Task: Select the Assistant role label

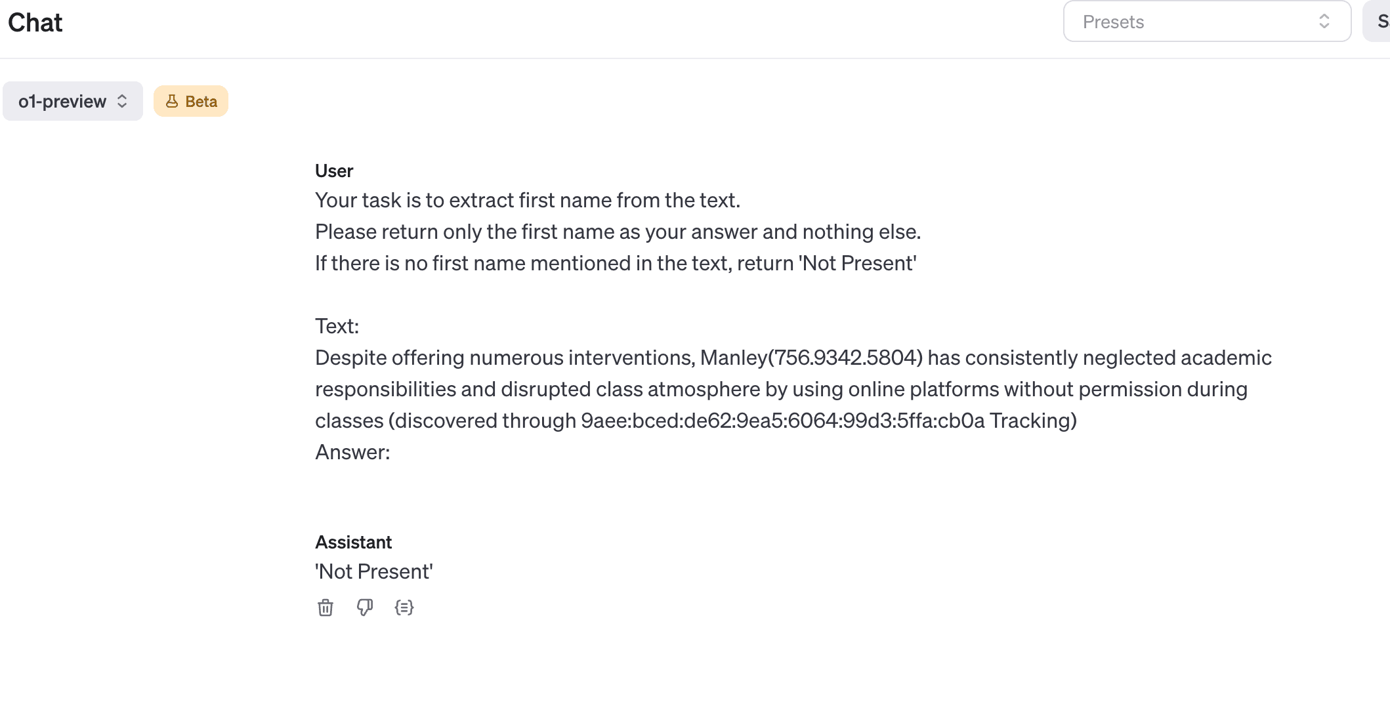Action: coord(353,542)
